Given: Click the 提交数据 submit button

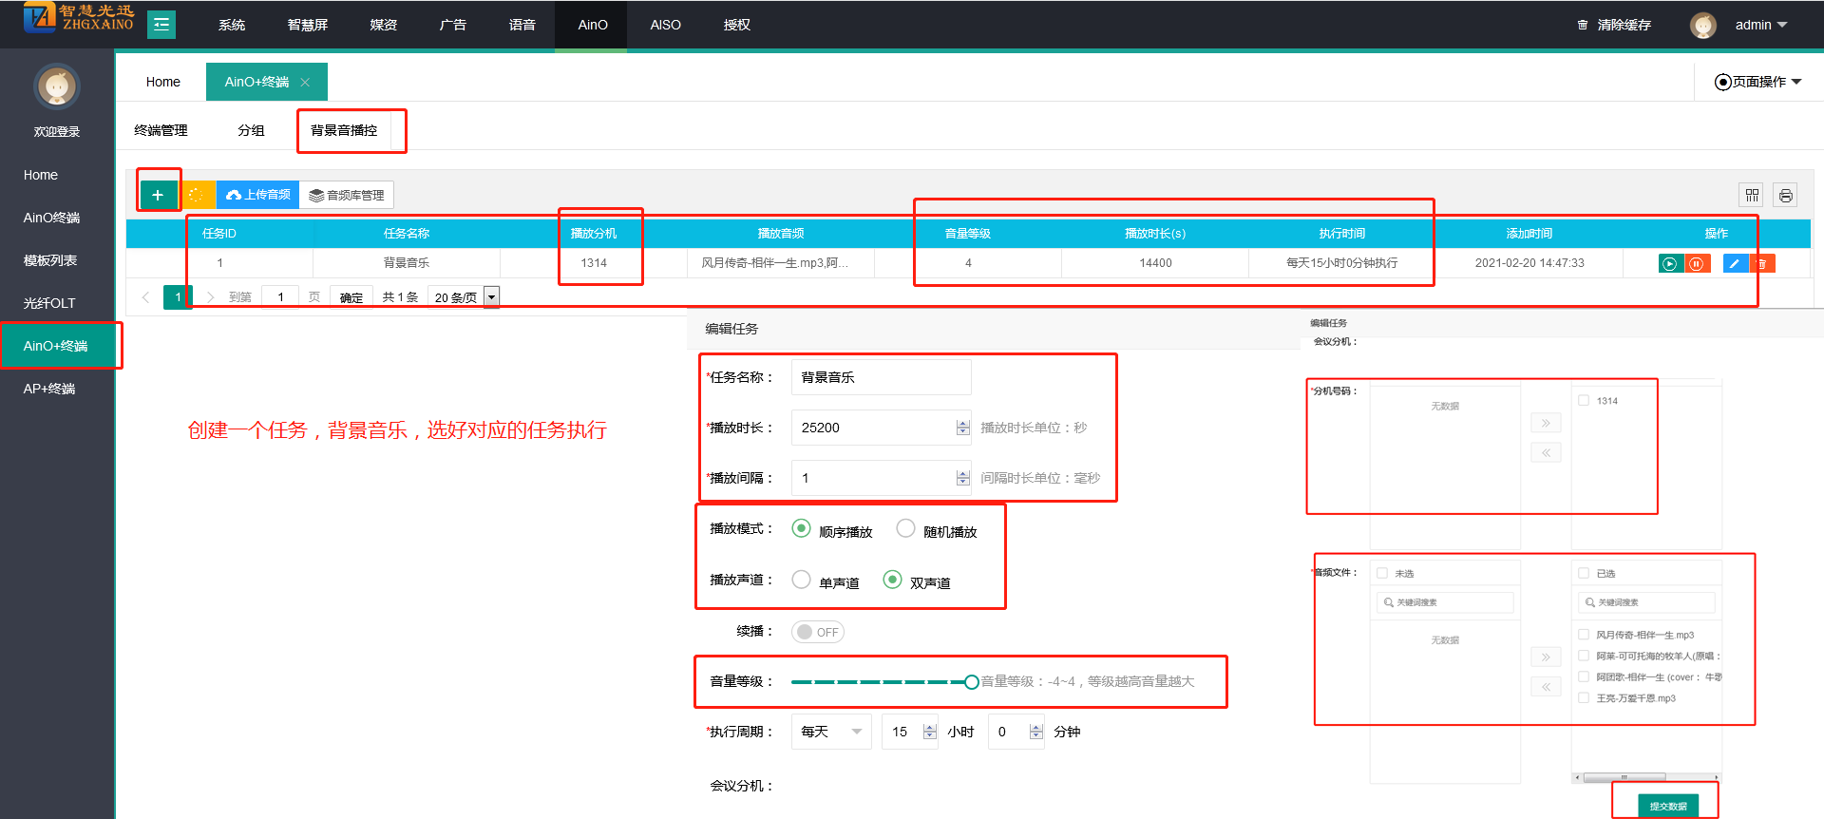Looking at the screenshot, I should tap(1667, 806).
